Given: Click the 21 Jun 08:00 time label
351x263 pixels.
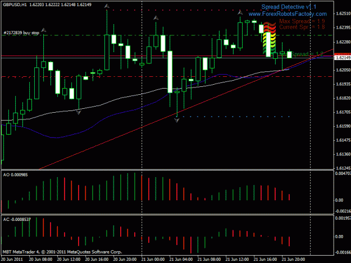Looking at the screenshot, I should pyautogui.click(x=209, y=260).
